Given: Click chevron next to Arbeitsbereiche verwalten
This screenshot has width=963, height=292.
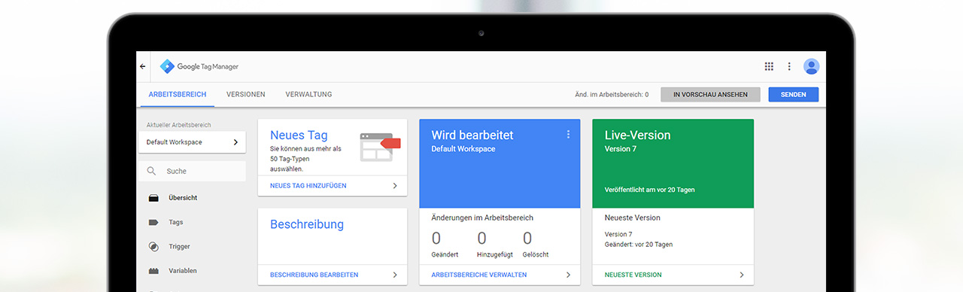Looking at the screenshot, I should (568, 275).
